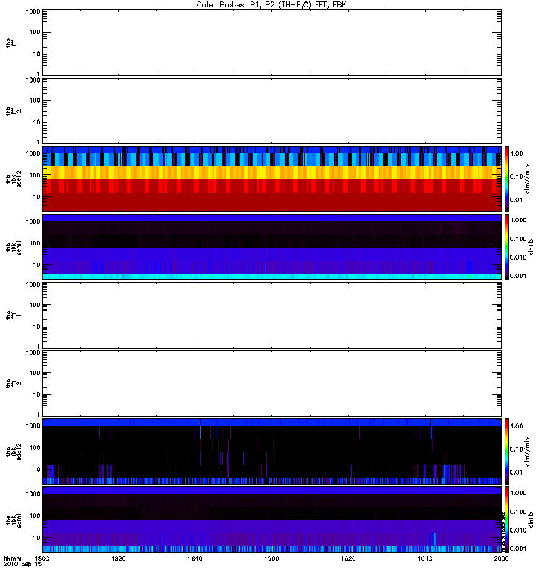543x579 pixels.
Task: Click the '1.000' label on thc scm1 color bar
Action: [518, 493]
